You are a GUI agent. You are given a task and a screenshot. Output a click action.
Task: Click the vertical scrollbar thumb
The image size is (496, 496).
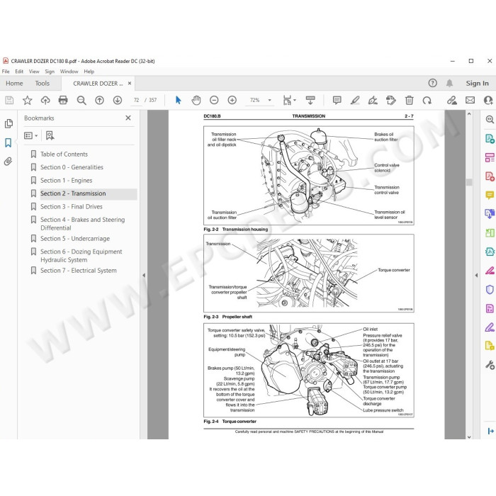pos(469,182)
